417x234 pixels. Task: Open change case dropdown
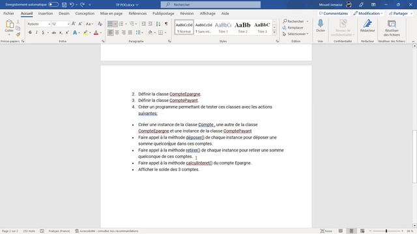[x=89, y=24]
